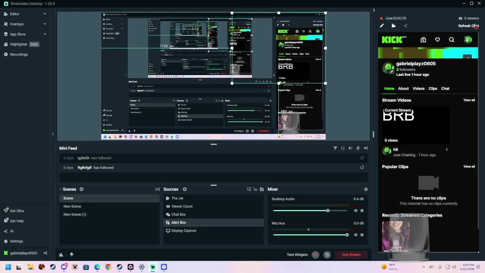Mute Mic/Aux speaker icon

[355, 235]
